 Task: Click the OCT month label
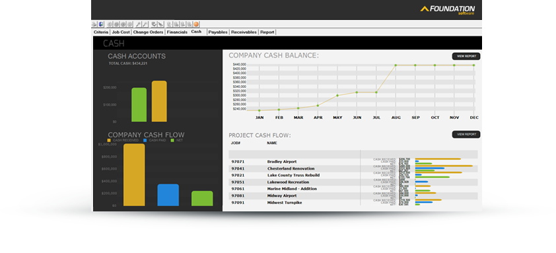tap(434, 118)
